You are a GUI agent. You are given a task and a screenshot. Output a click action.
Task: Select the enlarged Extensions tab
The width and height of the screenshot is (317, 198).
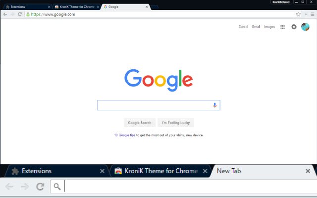click(56, 171)
